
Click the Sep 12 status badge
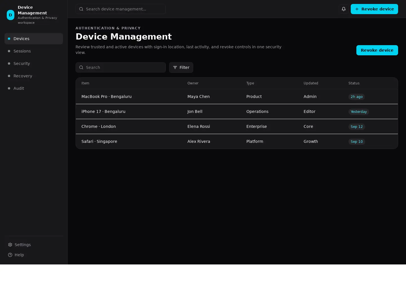coord(357,127)
